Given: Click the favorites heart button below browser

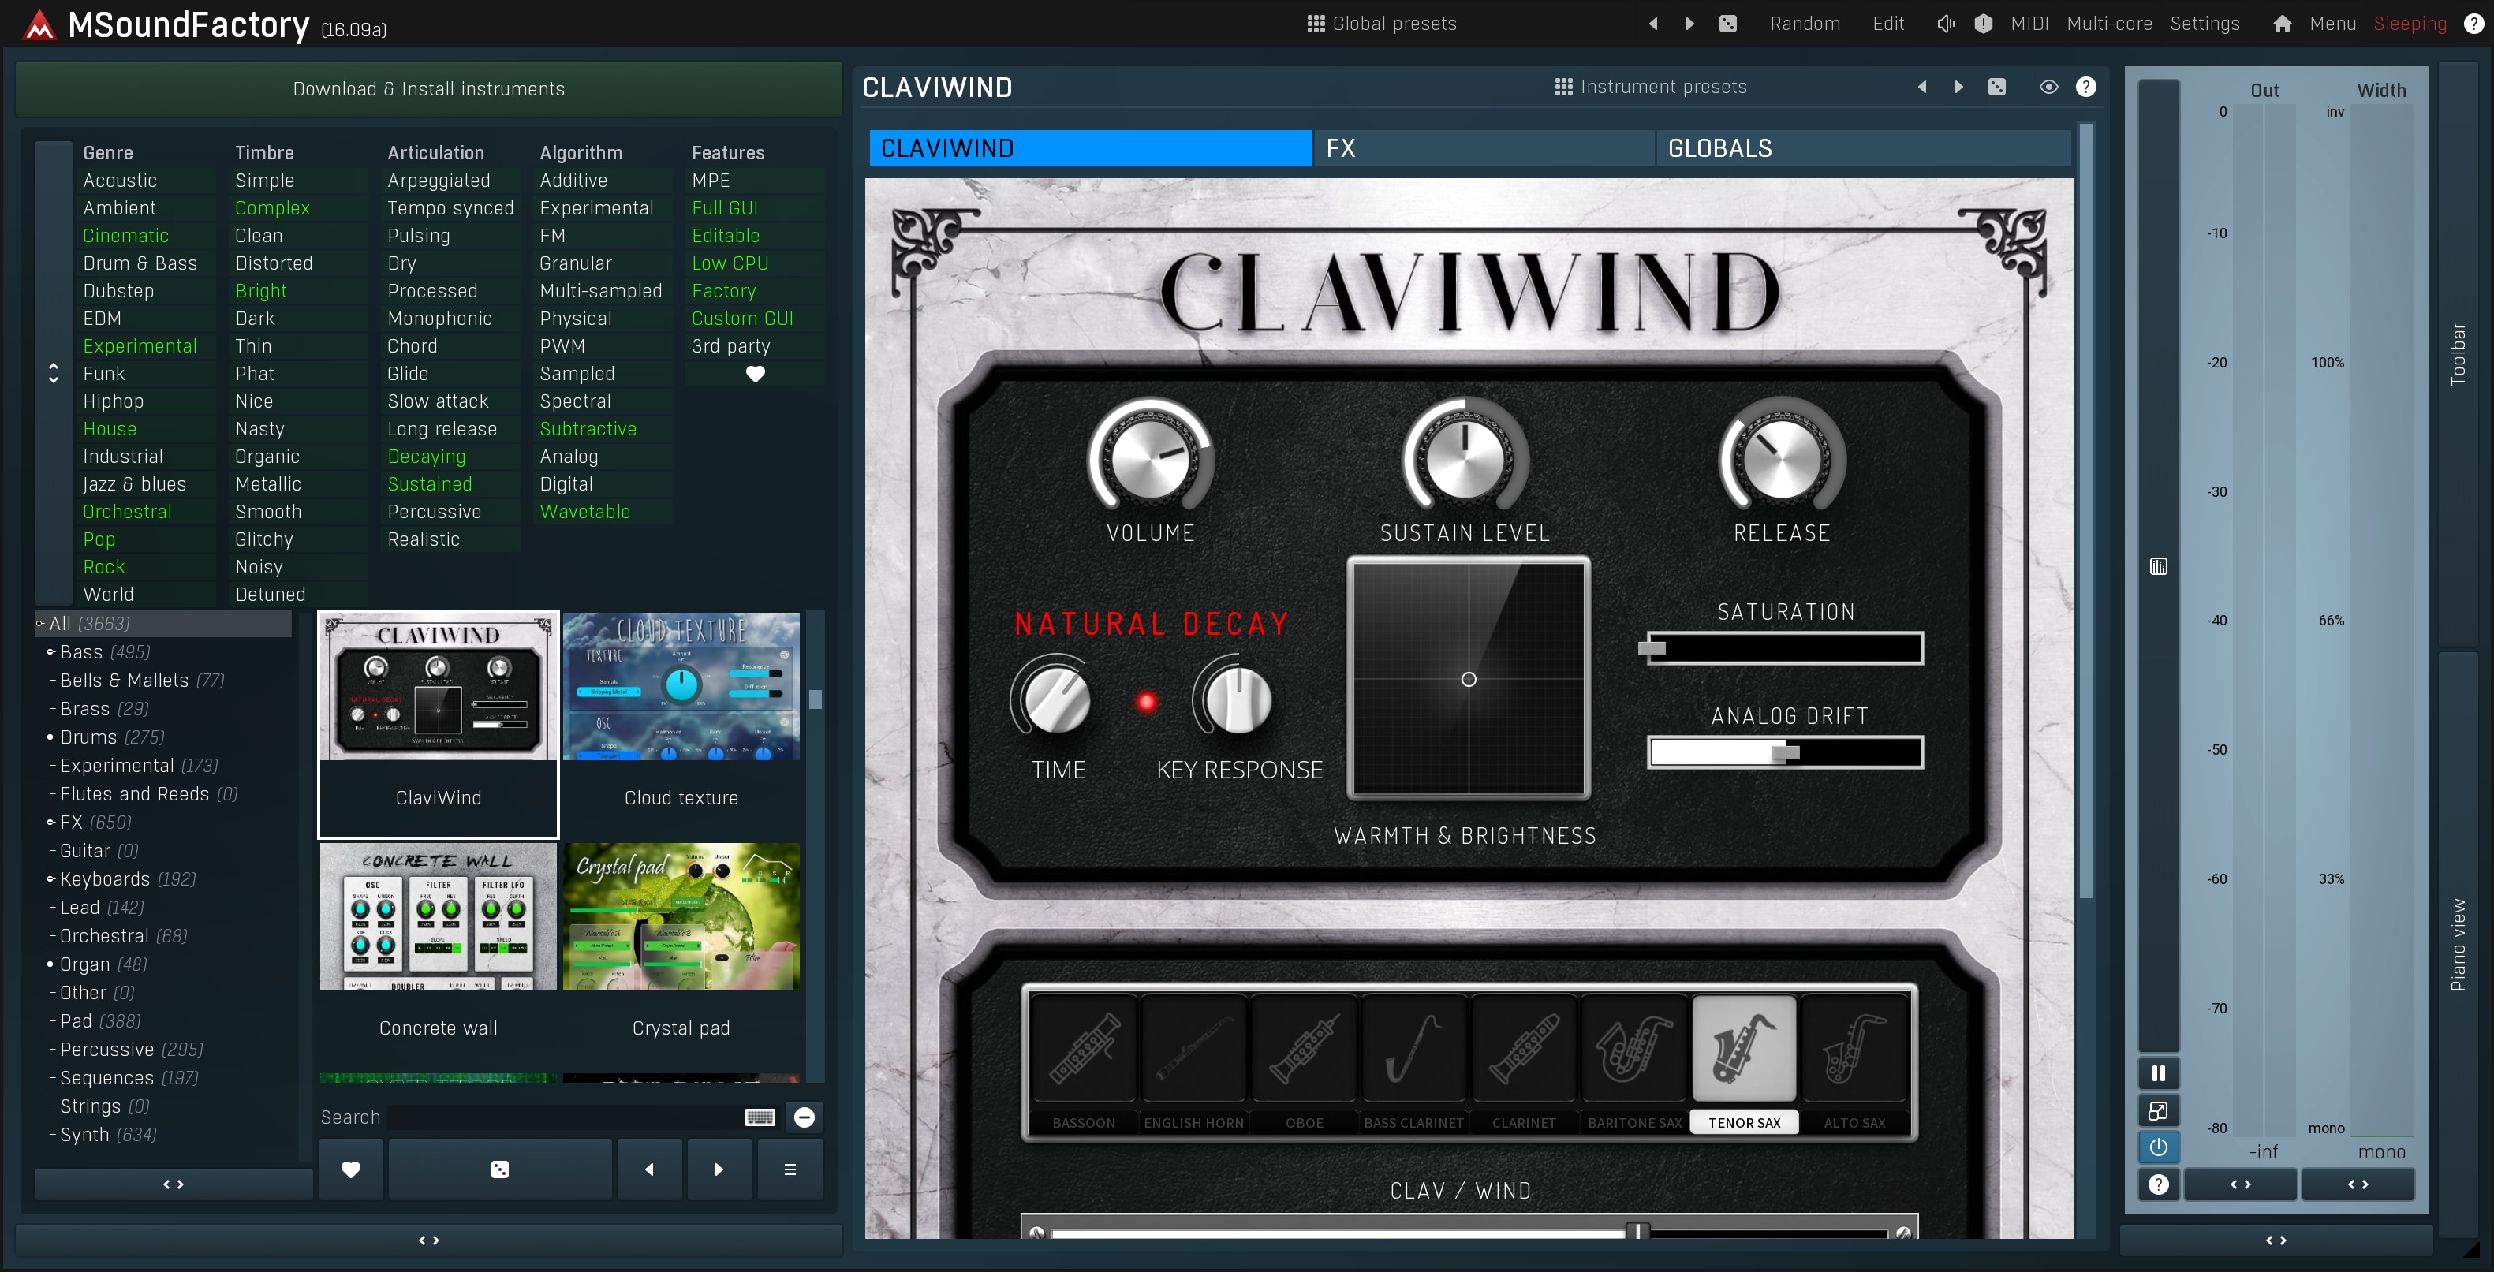Looking at the screenshot, I should click(x=350, y=1169).
